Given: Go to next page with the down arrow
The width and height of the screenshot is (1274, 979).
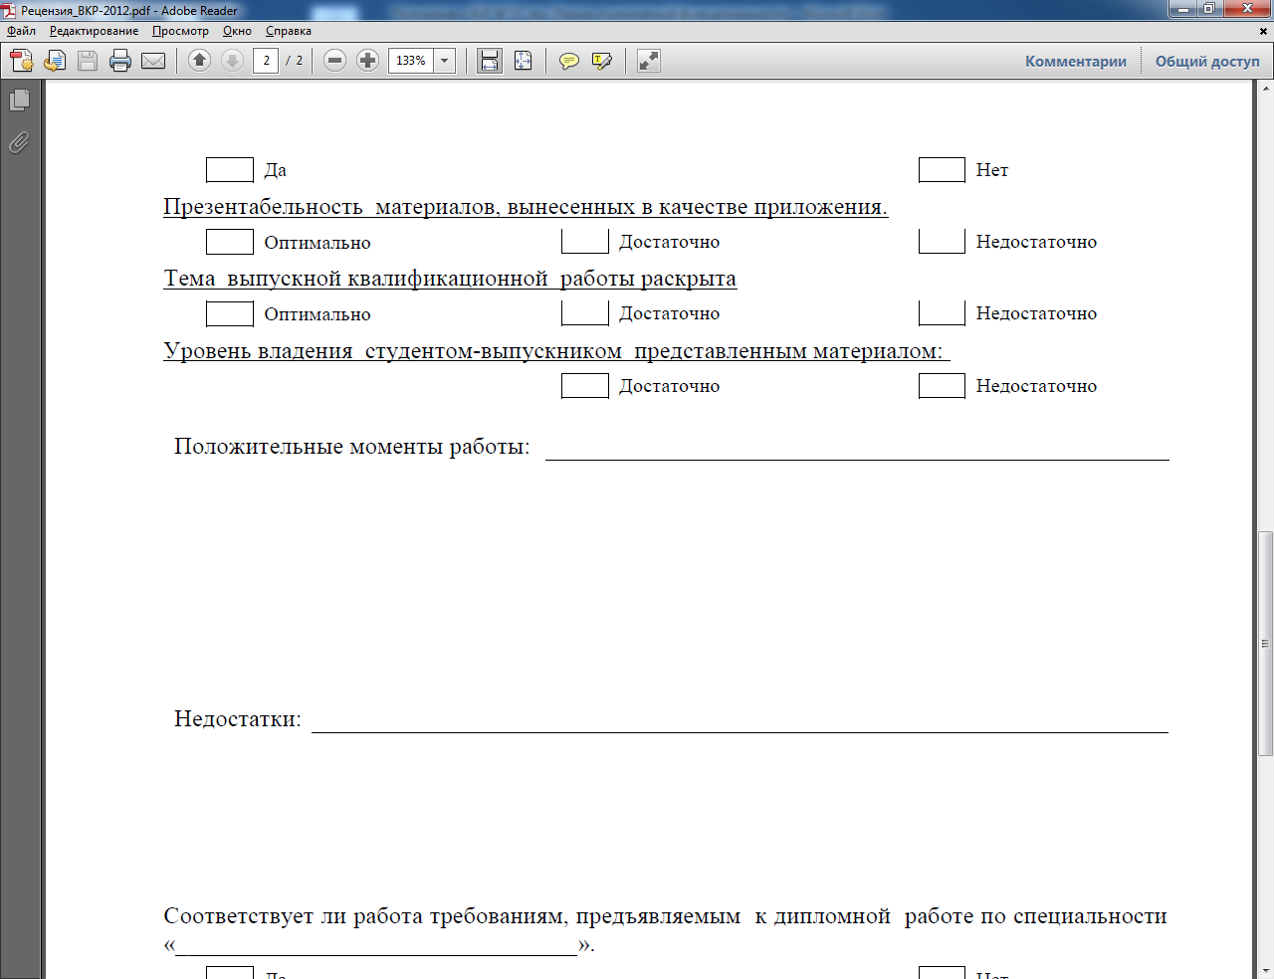Looking at the screenshot, I should tap(232, 61).
